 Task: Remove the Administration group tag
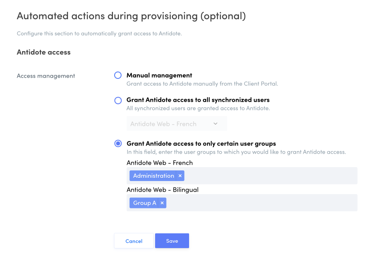(x=180, y=176)
